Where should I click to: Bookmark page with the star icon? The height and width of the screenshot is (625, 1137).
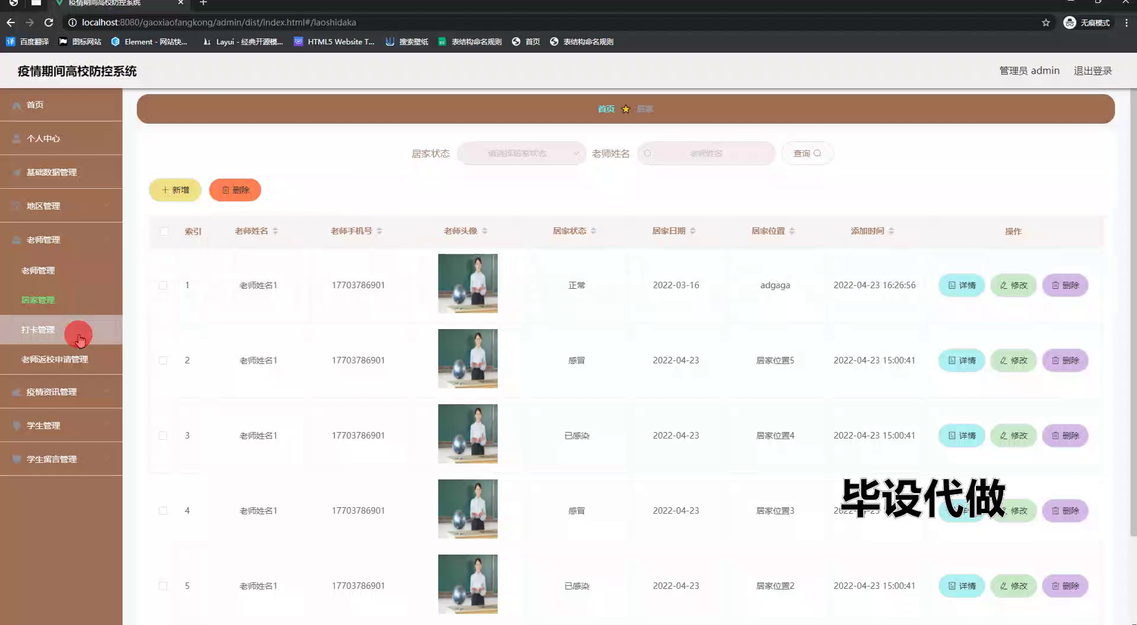(1046, 22)
